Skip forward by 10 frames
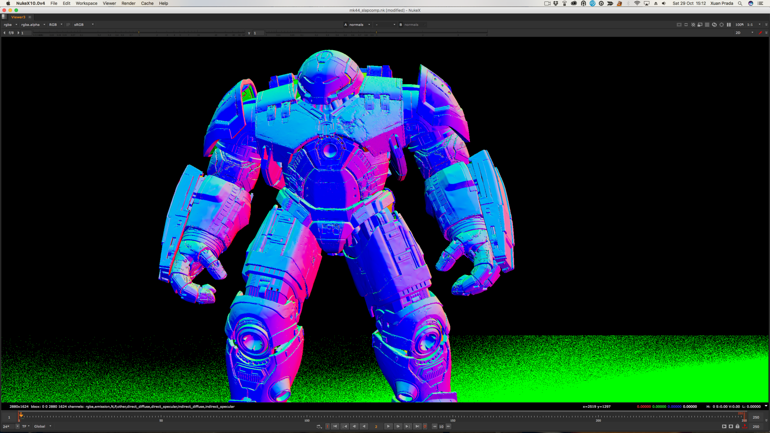Viewport: 770px width, 433px height. pyautogui.click(x=448, y=426)
